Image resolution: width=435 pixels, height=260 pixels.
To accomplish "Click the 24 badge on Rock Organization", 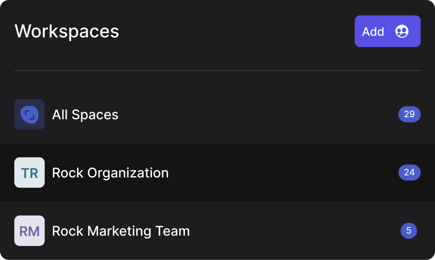I will pos(409,173).
